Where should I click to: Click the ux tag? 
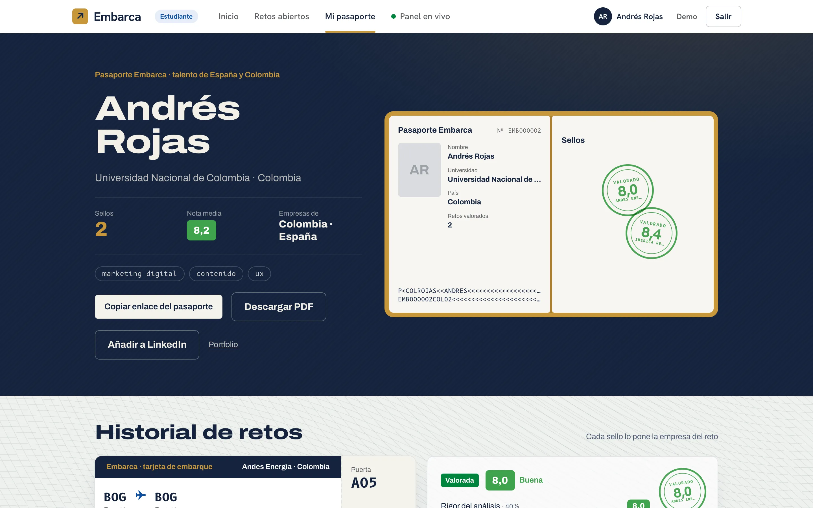tap(259, 274)
